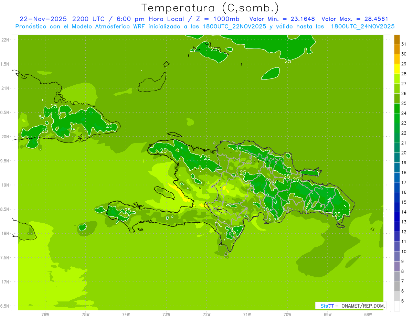Click the legend value 5
Image resolution: width=413 pixels, height=319 pixels.
click(403, 301)
